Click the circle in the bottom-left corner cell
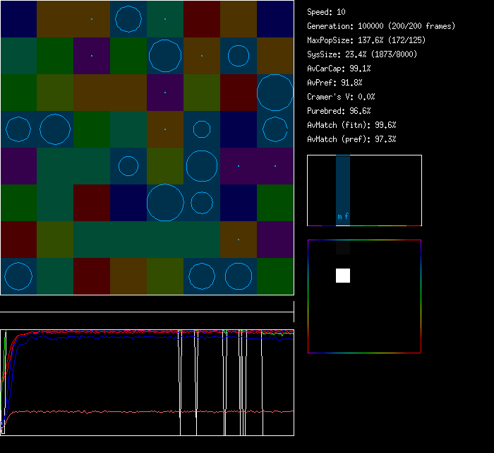Screen dimensions: 494x453 coord(18,276)
